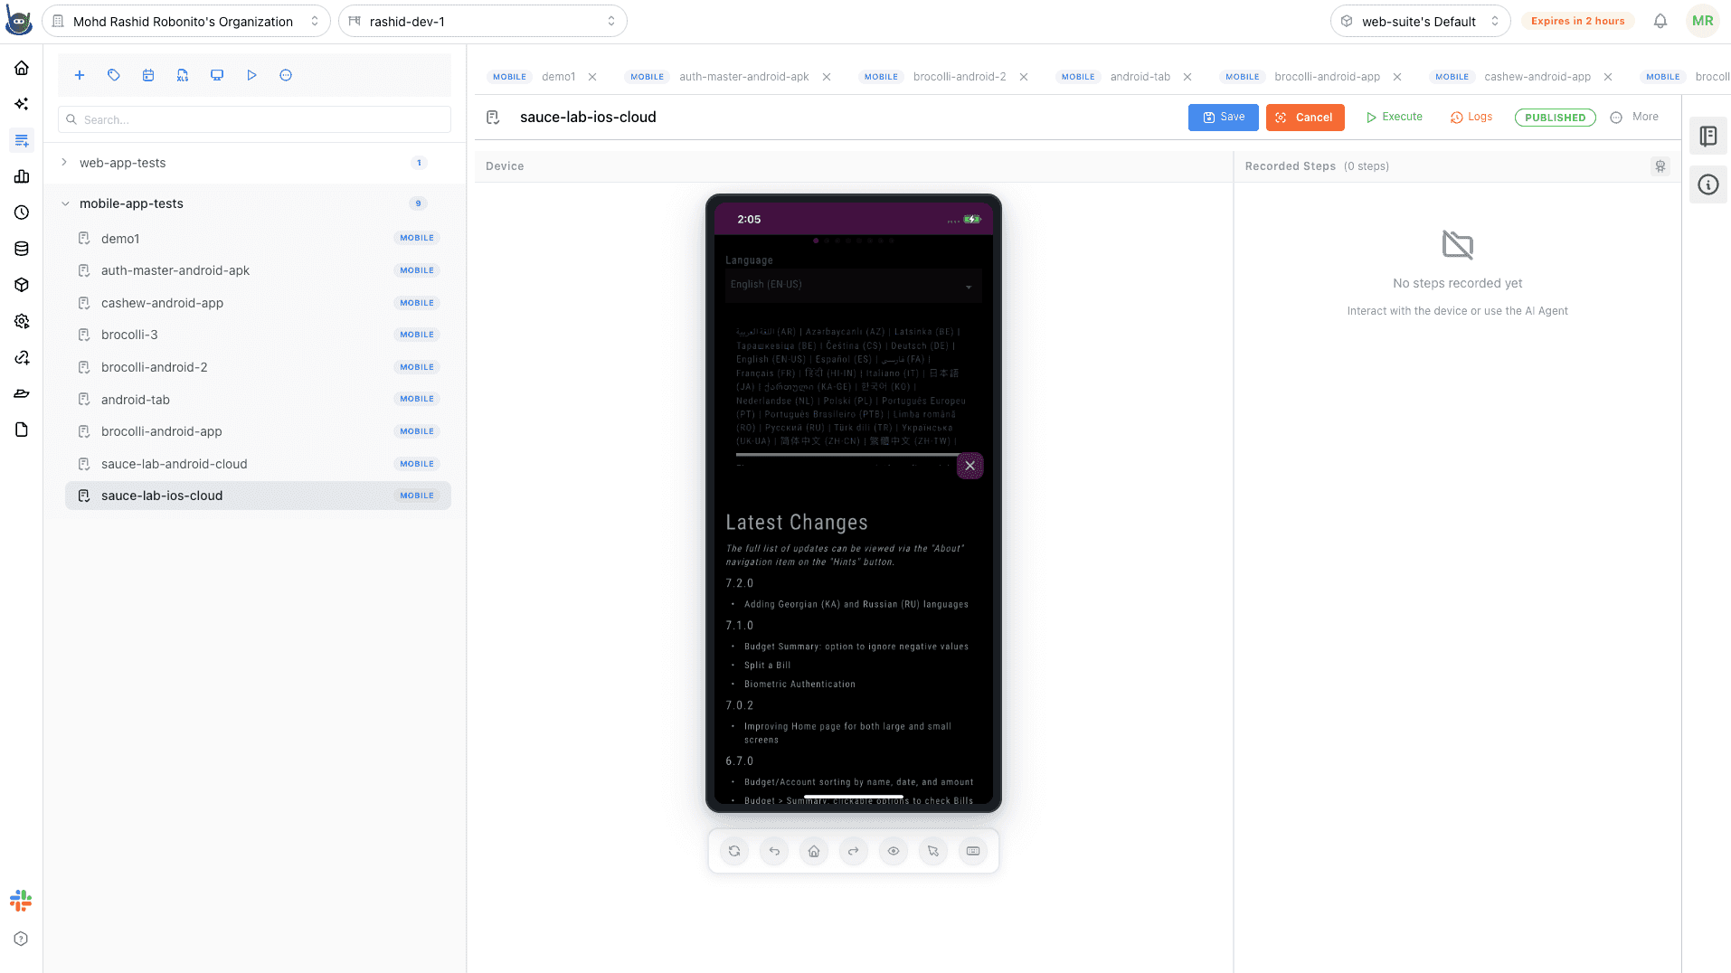Click the Cancel button
Viewport: 1731px width, 973px height.
coord(1305,118)
